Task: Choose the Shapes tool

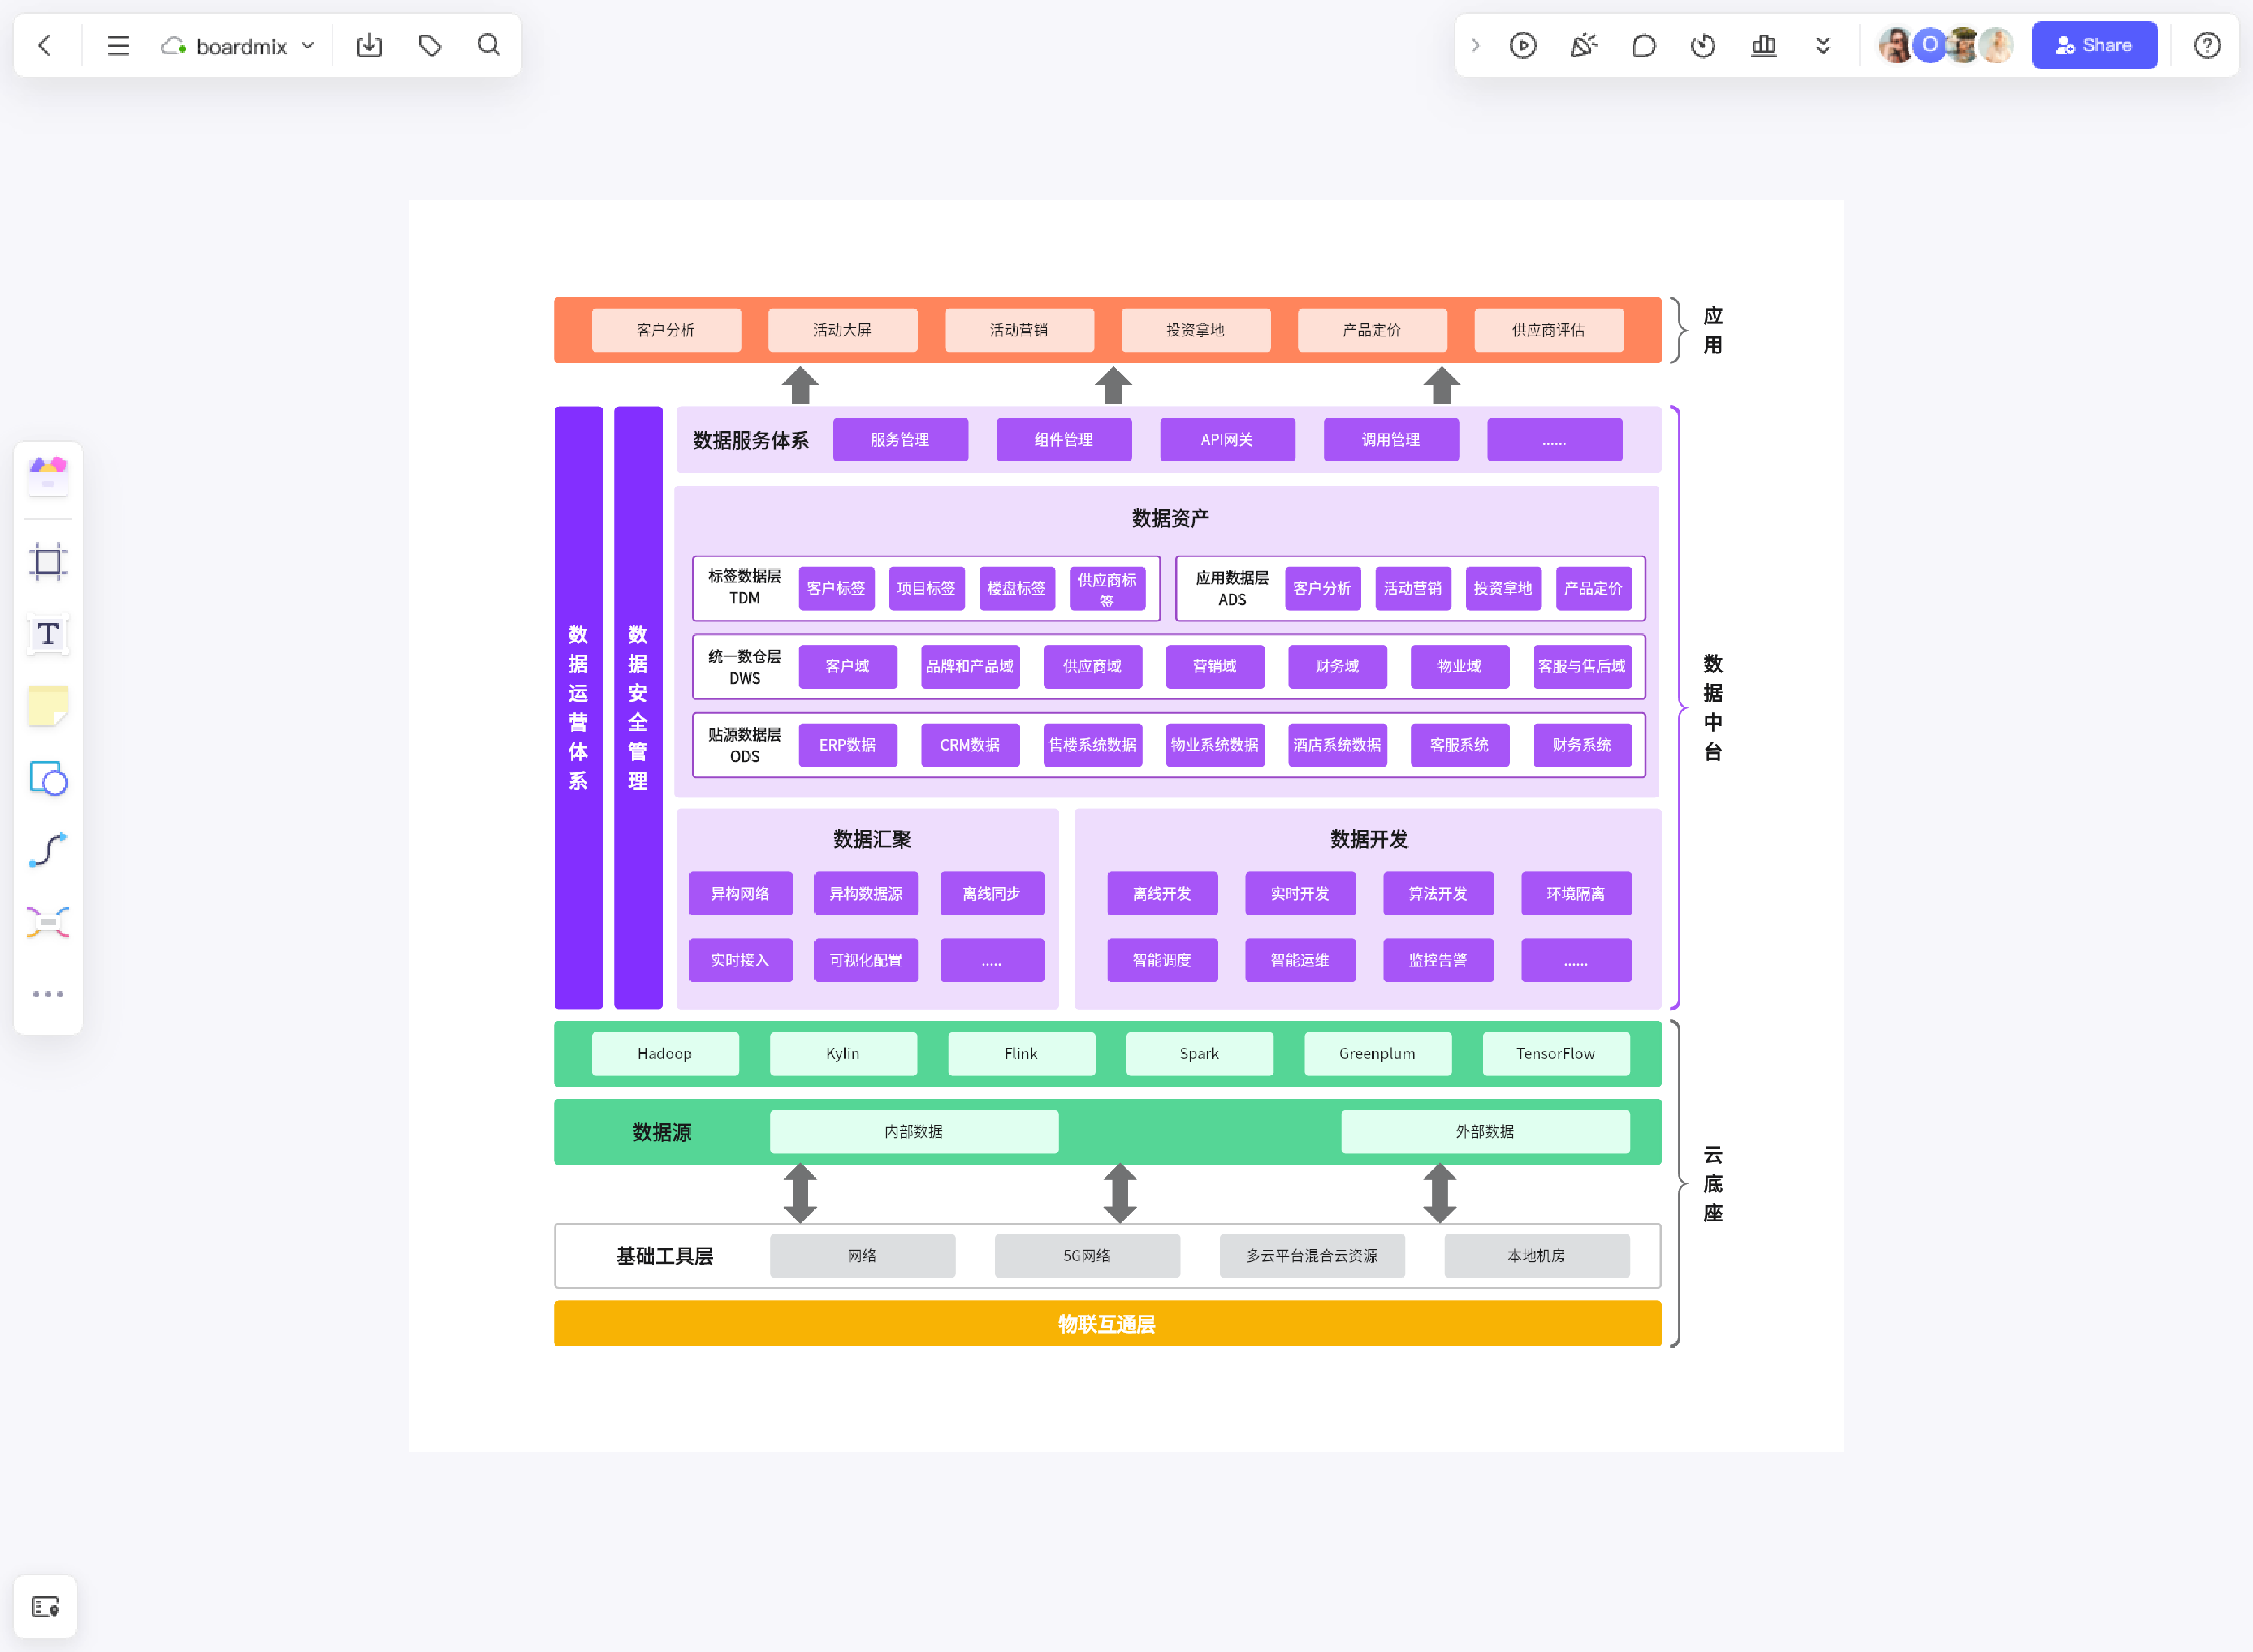Action: pyautogui.click(x=47, y=778)
